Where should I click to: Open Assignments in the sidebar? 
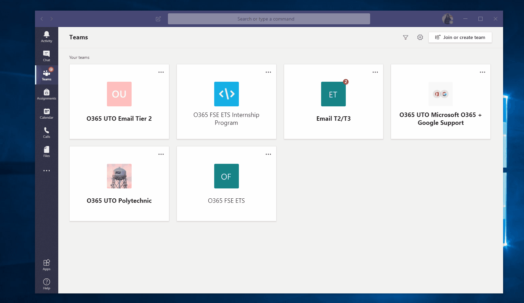pyautogui.click(x=47, y=94)
